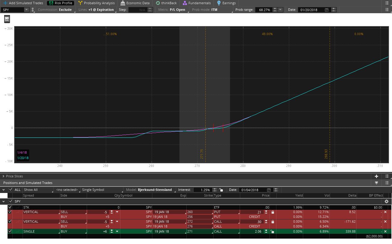The image size is (392, 244).
Task: Open the Positions and Simulated Trades list menu
Action: pyautogui.click(x=387, y=183)
